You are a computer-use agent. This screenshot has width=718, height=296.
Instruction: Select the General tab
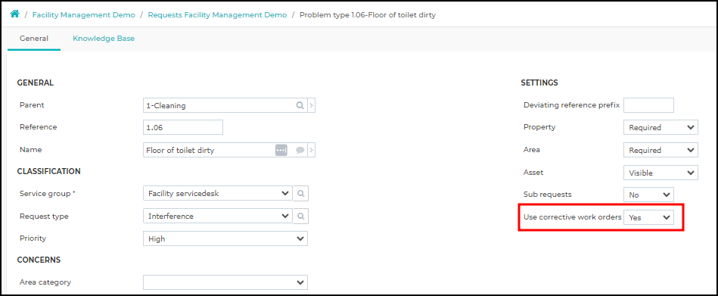tap(34, 39)
